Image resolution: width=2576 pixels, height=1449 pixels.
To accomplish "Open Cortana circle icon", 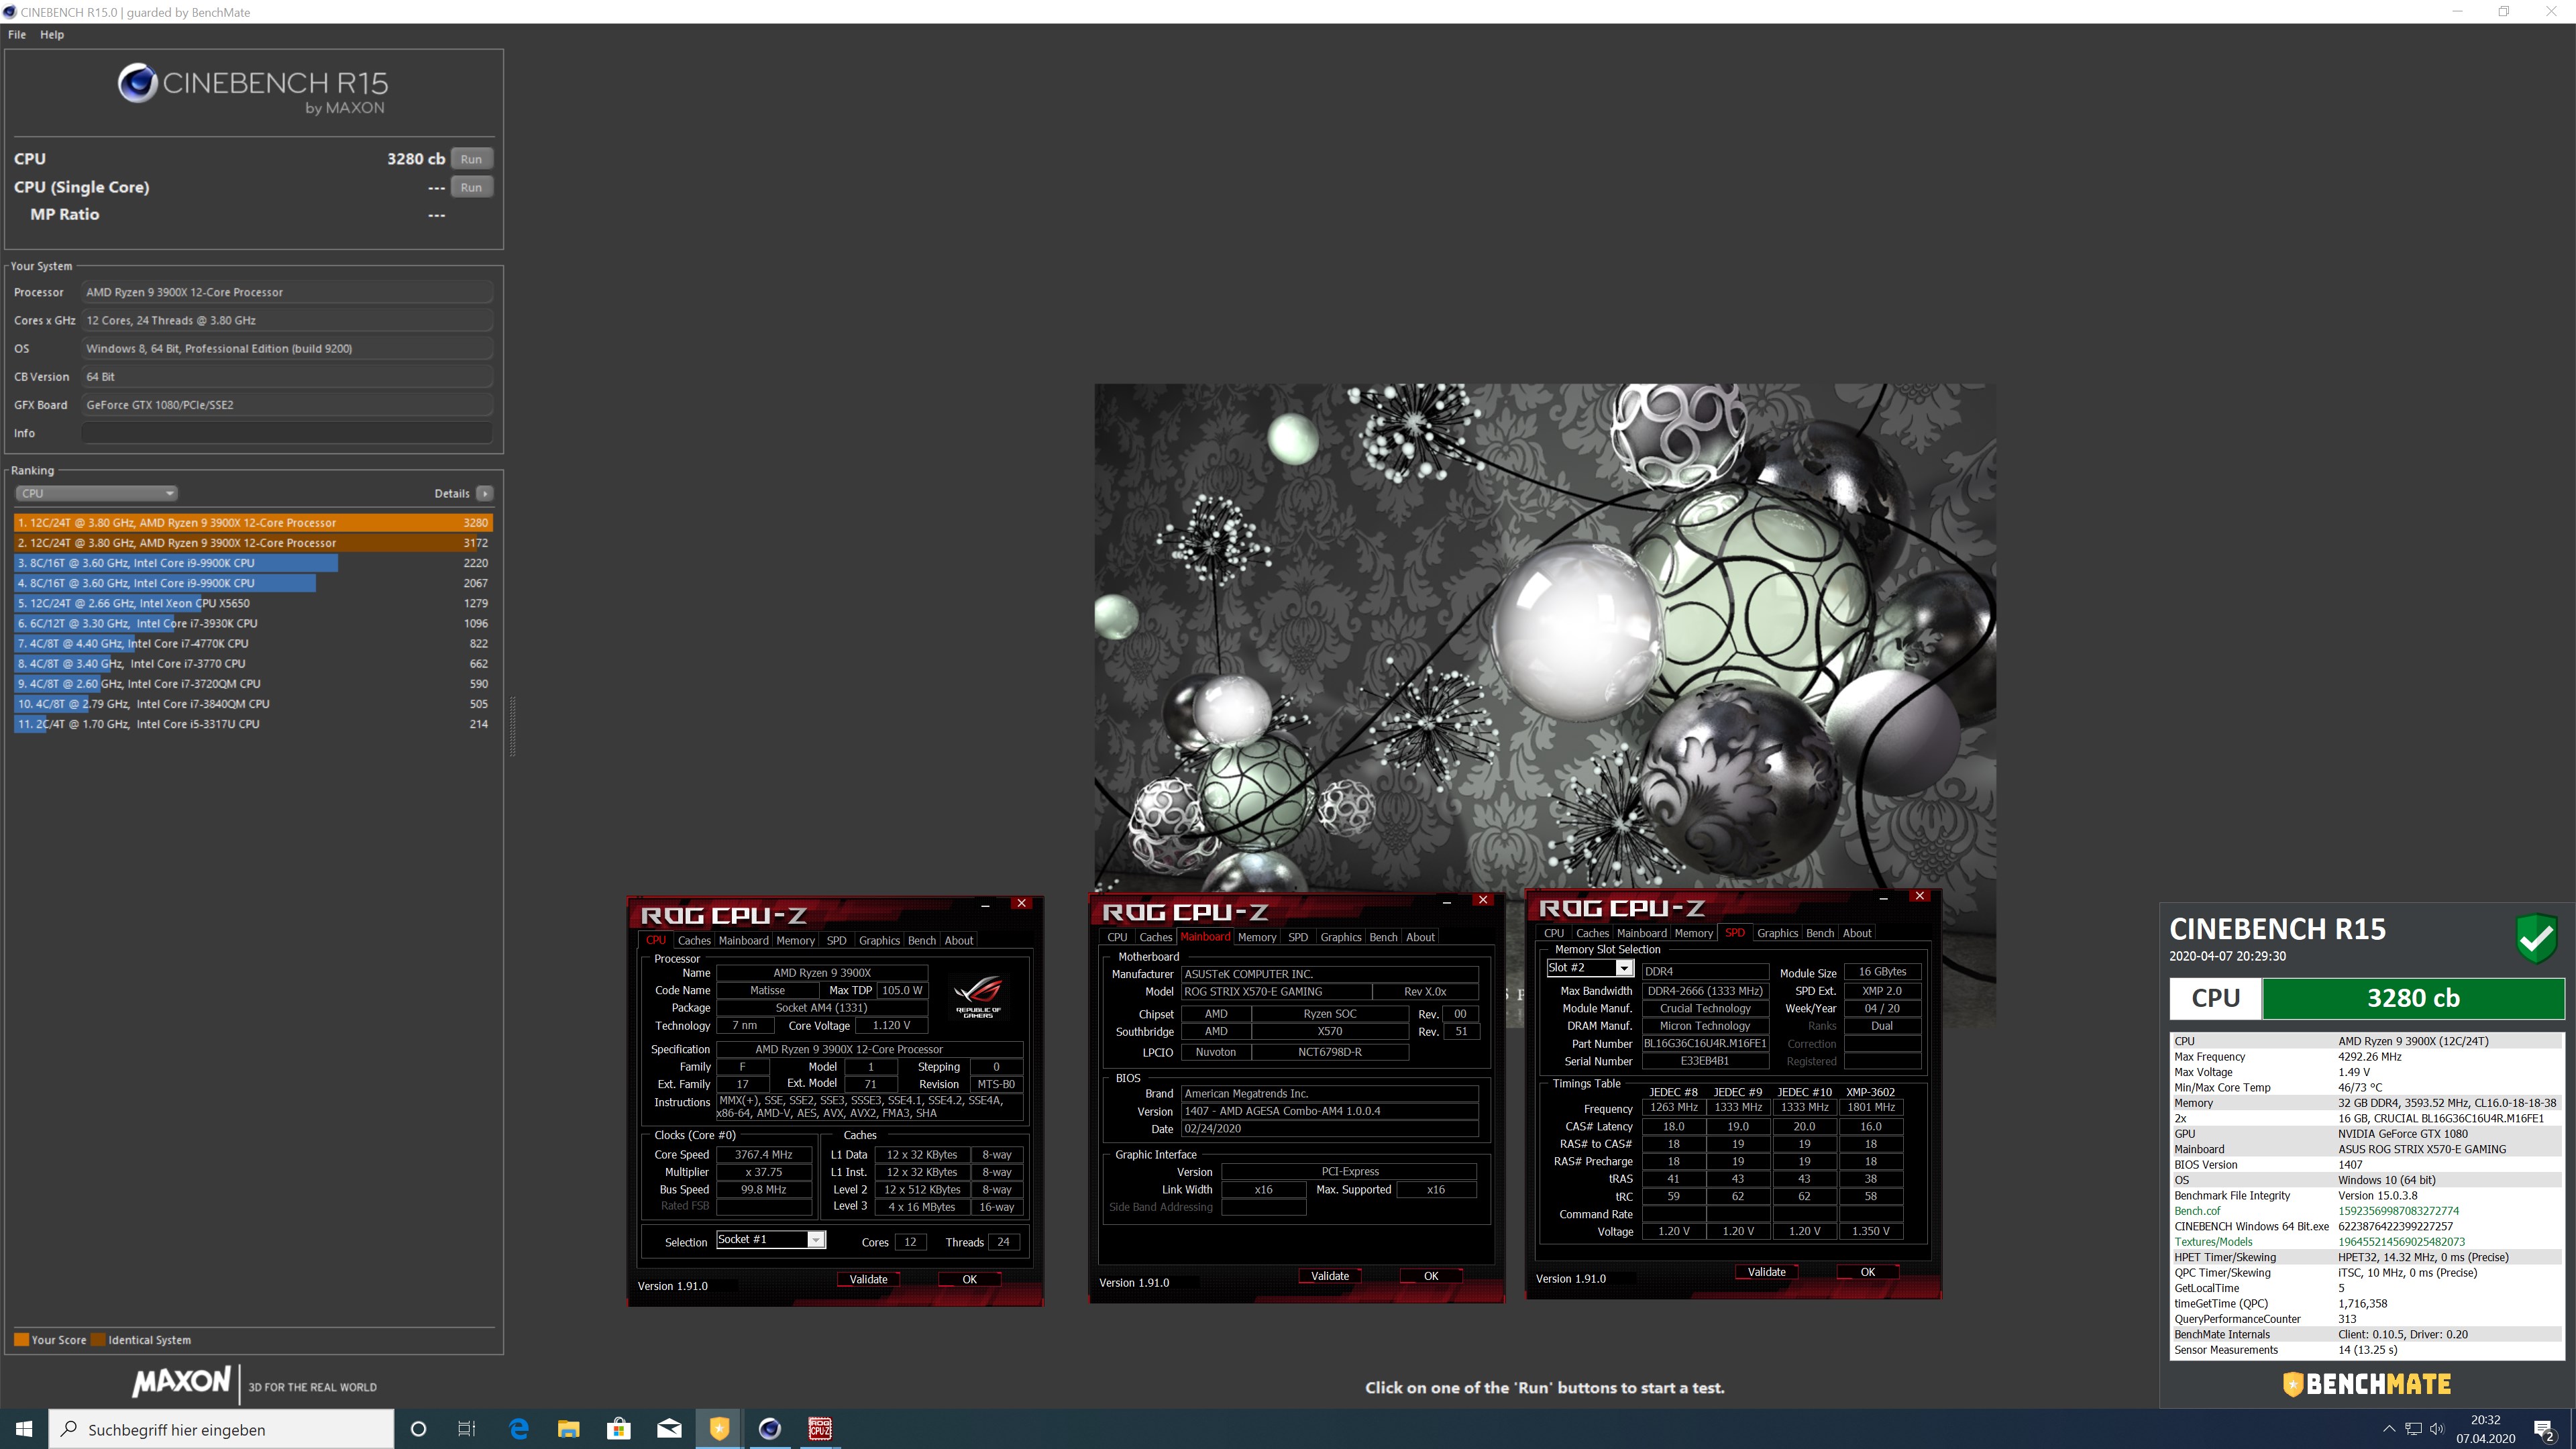I will 418,1429.
